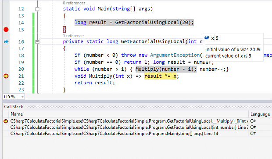Open the 110 % zoom dropdown
The height and width of the screenshot is (159, 272).
pos(22,97)
